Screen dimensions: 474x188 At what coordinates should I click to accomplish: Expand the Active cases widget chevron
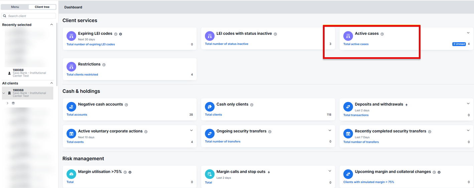point(468,33)
